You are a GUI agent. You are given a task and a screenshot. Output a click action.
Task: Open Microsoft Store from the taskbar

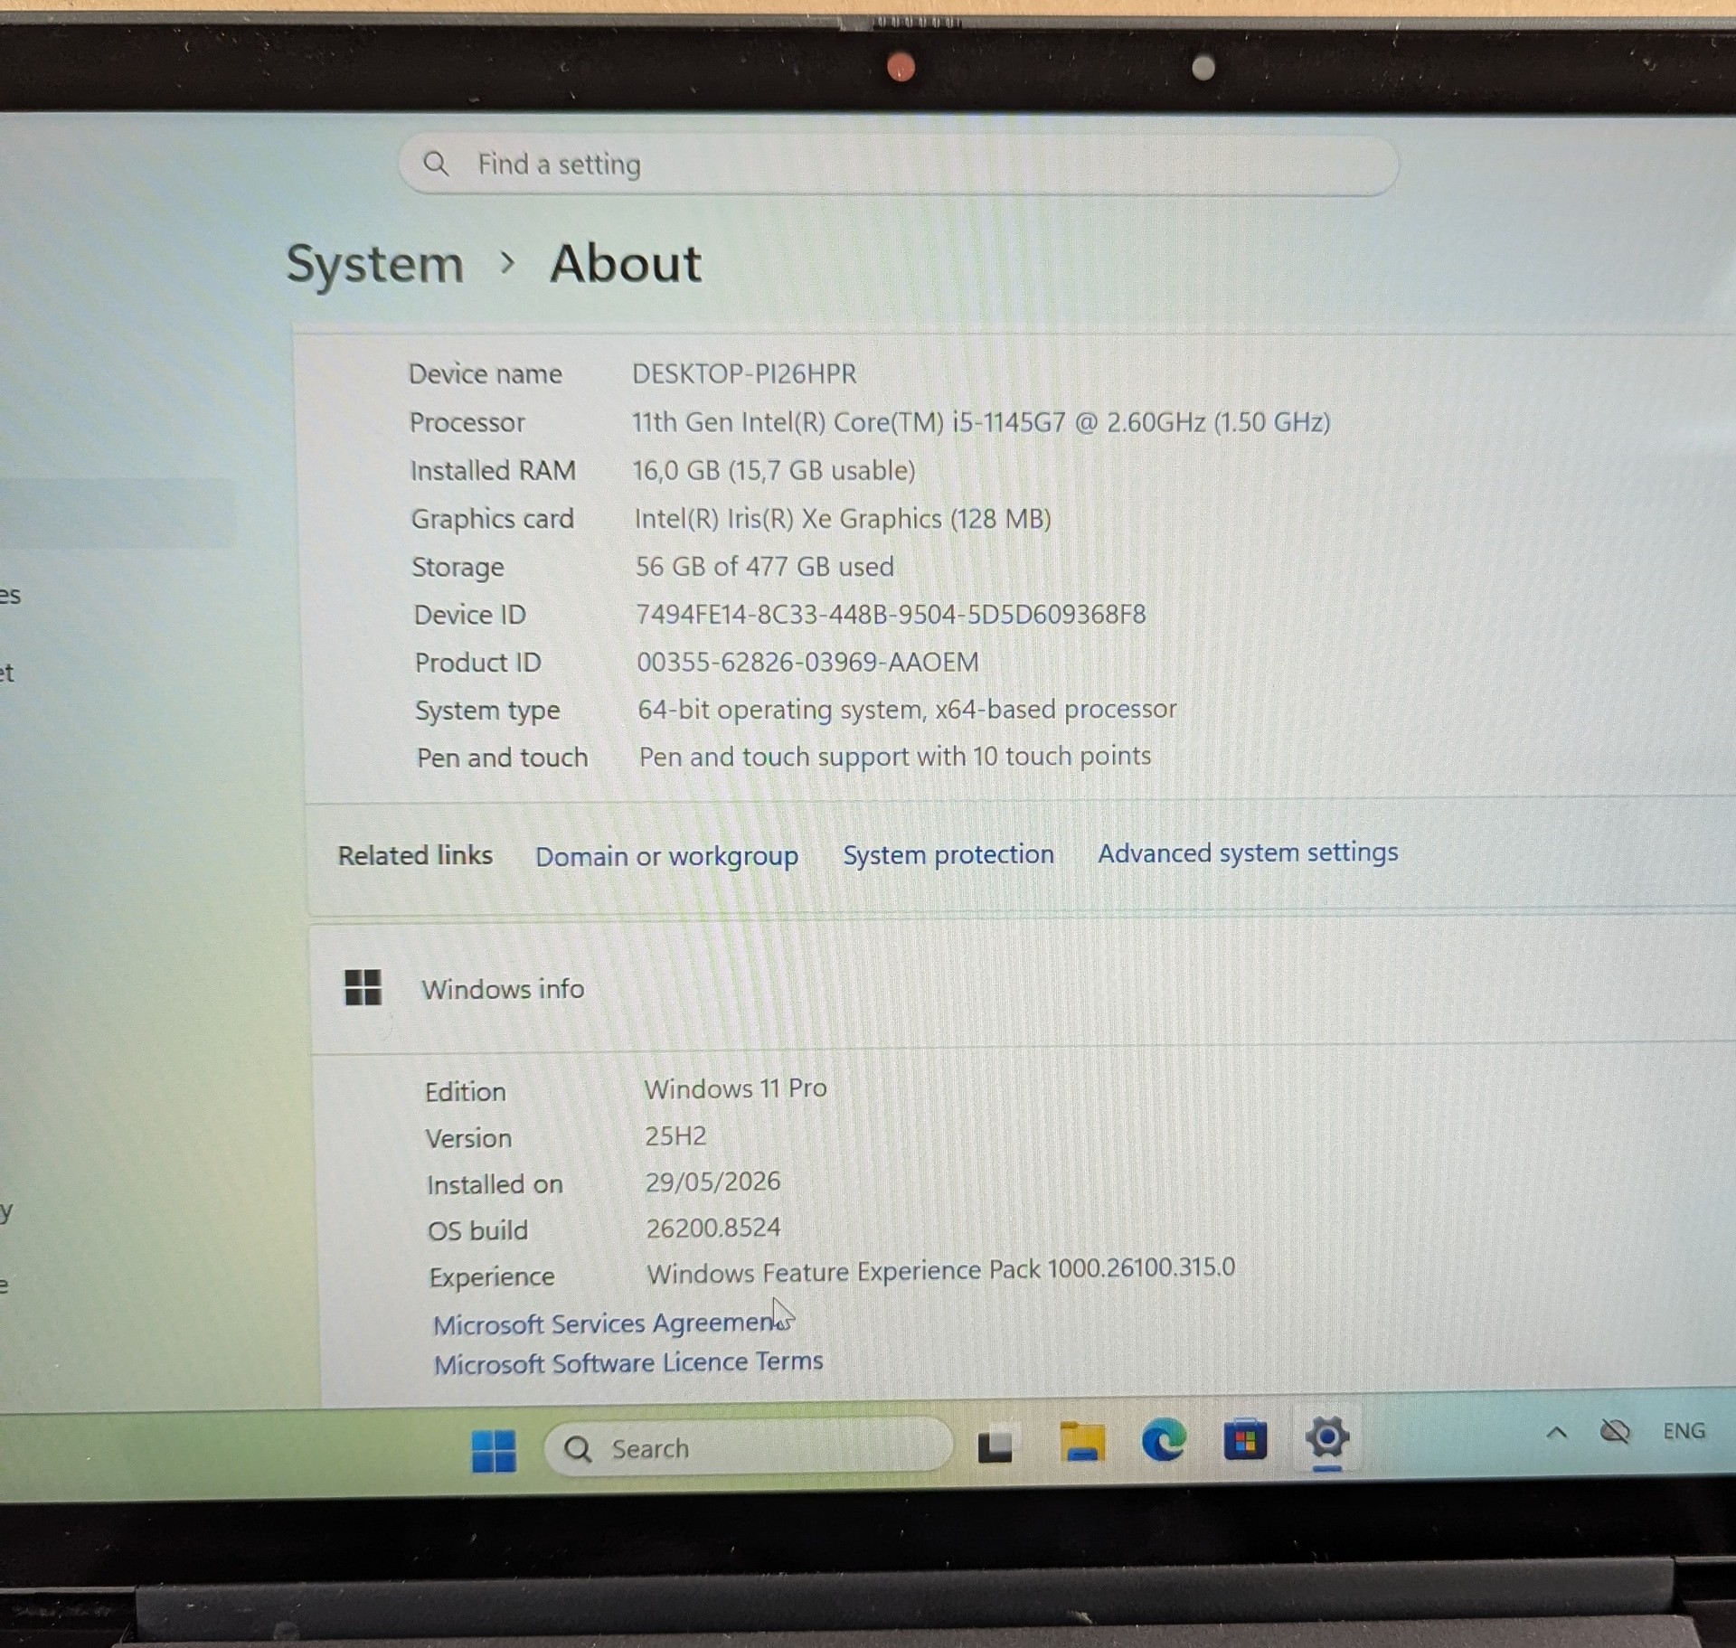[1244, 1439]
